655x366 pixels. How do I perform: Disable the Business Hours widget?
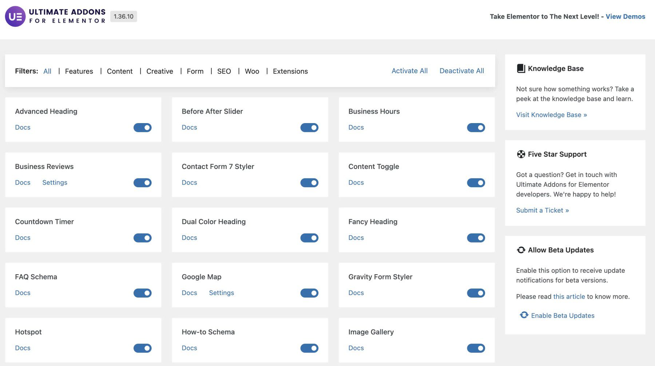(476, 127)
